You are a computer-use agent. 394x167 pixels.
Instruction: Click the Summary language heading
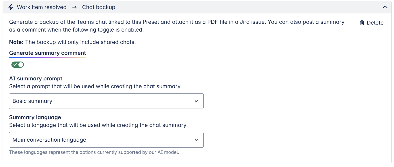click(35, 117)
